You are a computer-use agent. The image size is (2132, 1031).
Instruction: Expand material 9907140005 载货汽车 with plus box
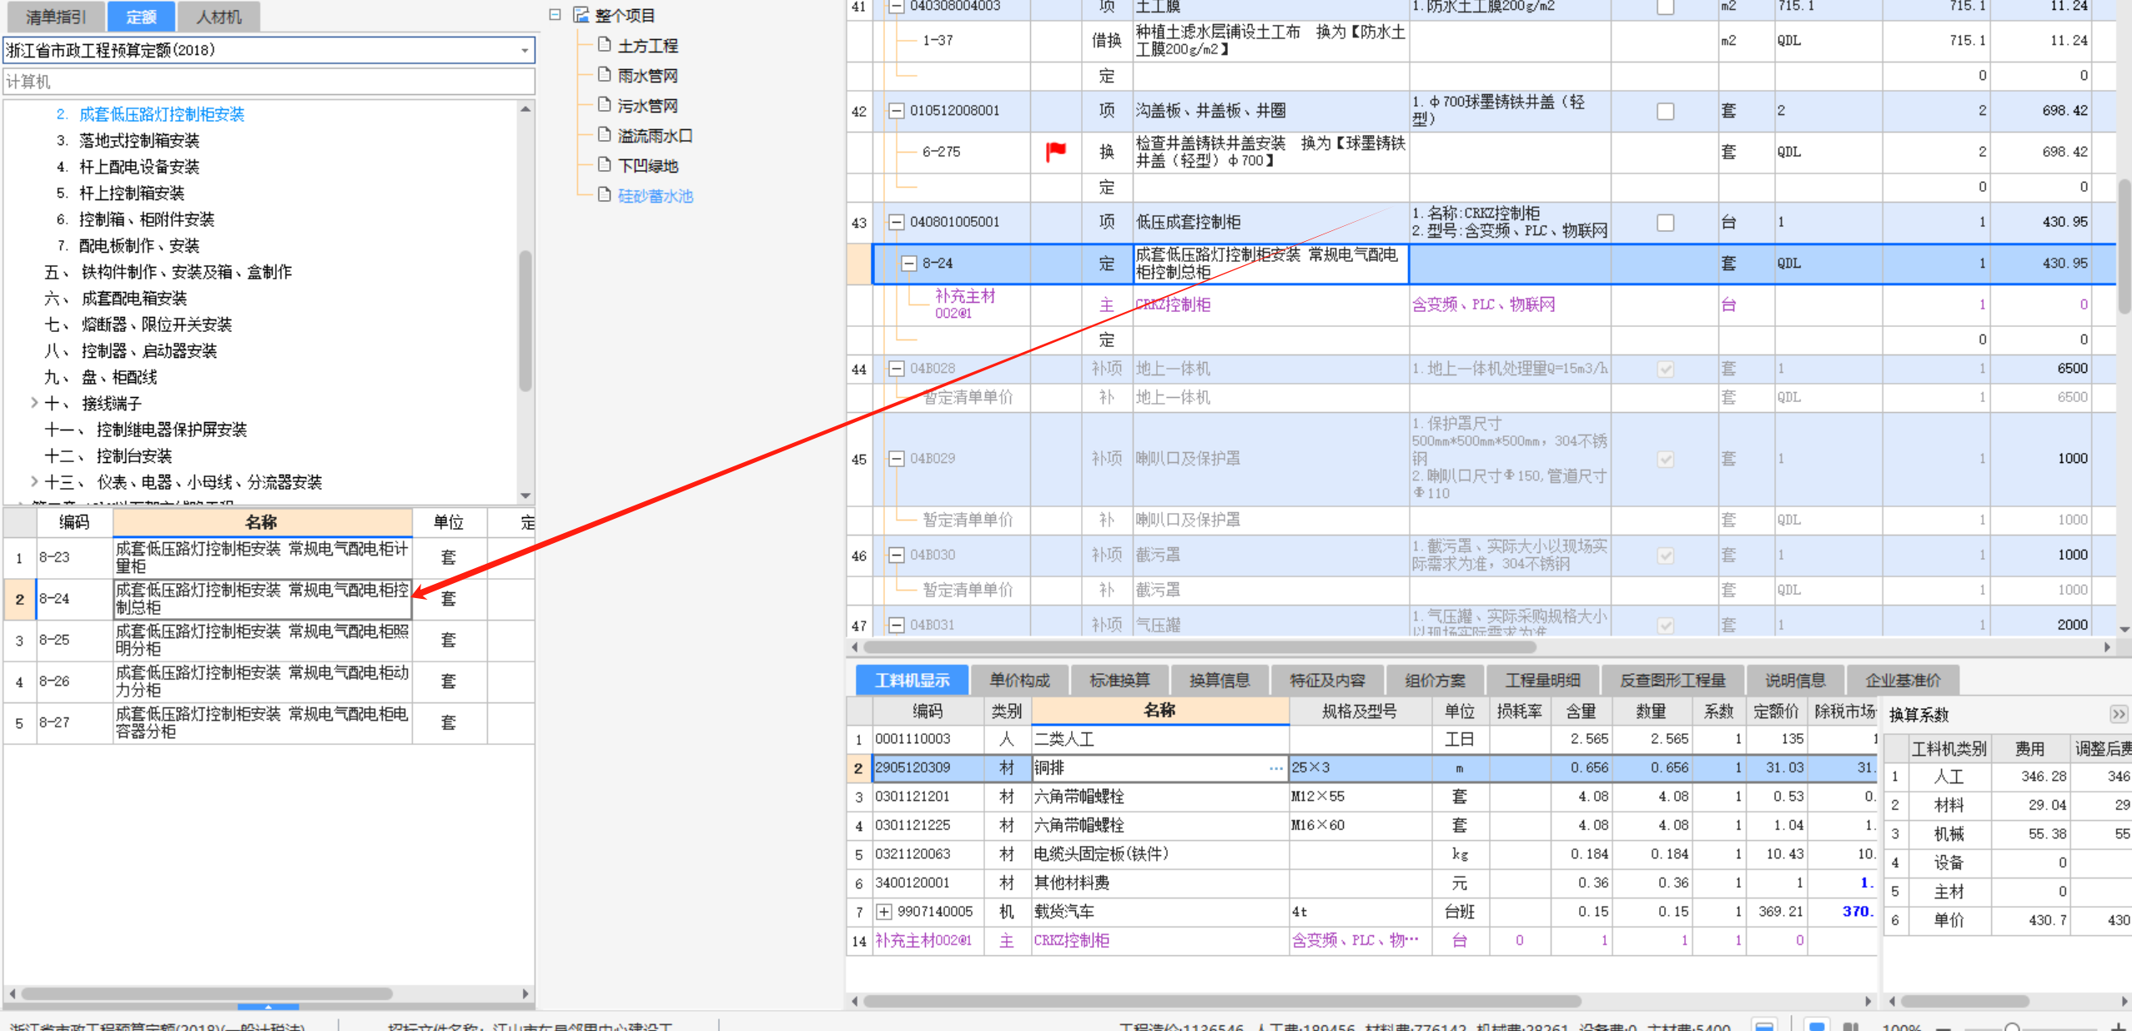[x=884, y=912]
